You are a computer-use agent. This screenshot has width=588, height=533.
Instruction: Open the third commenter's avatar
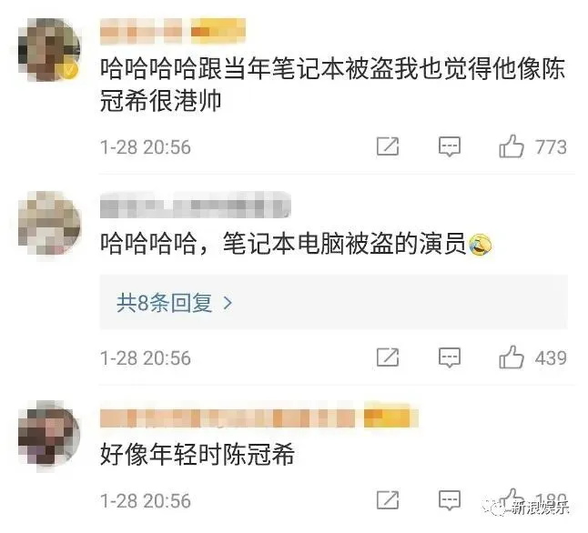coord(49,434)
